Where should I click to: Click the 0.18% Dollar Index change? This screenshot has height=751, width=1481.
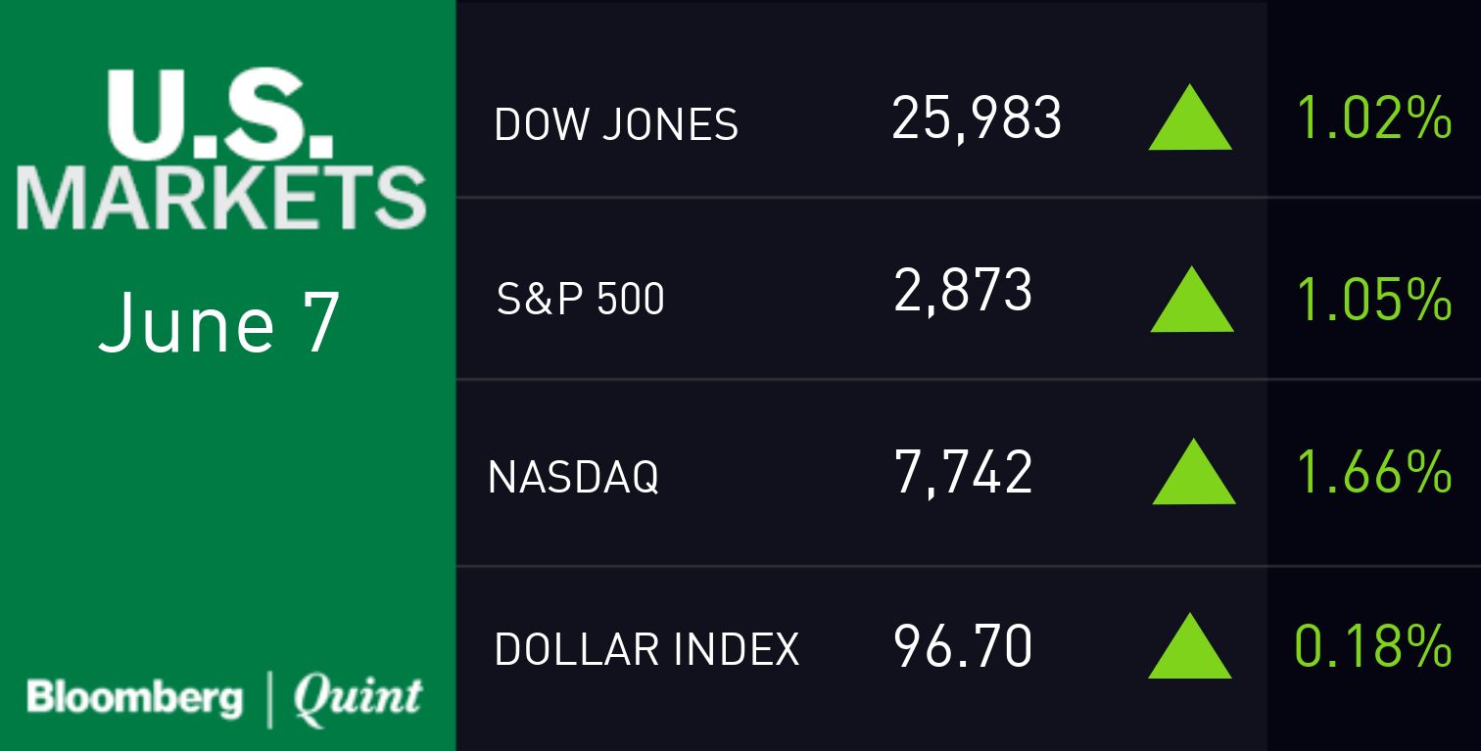1373,647
